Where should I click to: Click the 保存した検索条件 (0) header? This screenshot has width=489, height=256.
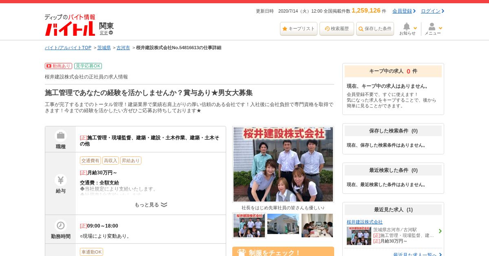click(x=393, y=131)
